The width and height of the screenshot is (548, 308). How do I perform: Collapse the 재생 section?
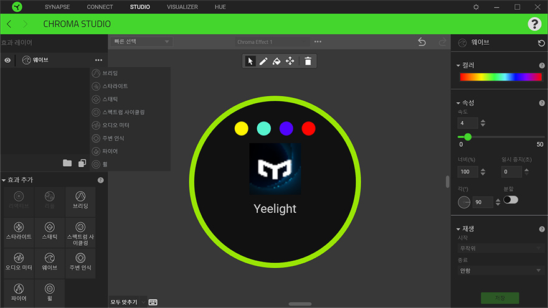(x=458, y=229)
